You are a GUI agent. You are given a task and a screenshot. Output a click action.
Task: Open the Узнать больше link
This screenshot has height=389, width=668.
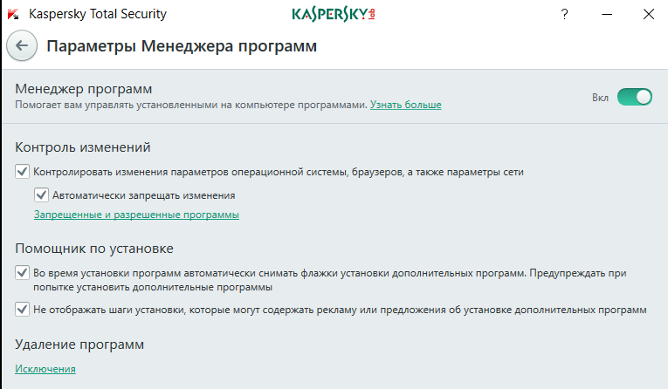pos(405,105)
